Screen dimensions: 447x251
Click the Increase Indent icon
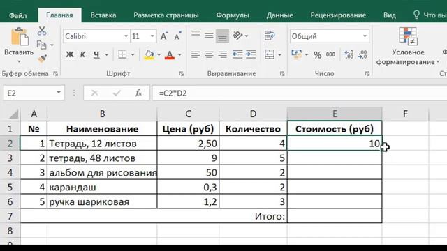pyautogui.click(x=251, y=54)
